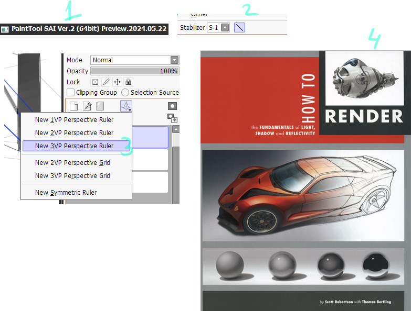Select the Selection Source radio button
411x311 pixels.
(125, 93)
